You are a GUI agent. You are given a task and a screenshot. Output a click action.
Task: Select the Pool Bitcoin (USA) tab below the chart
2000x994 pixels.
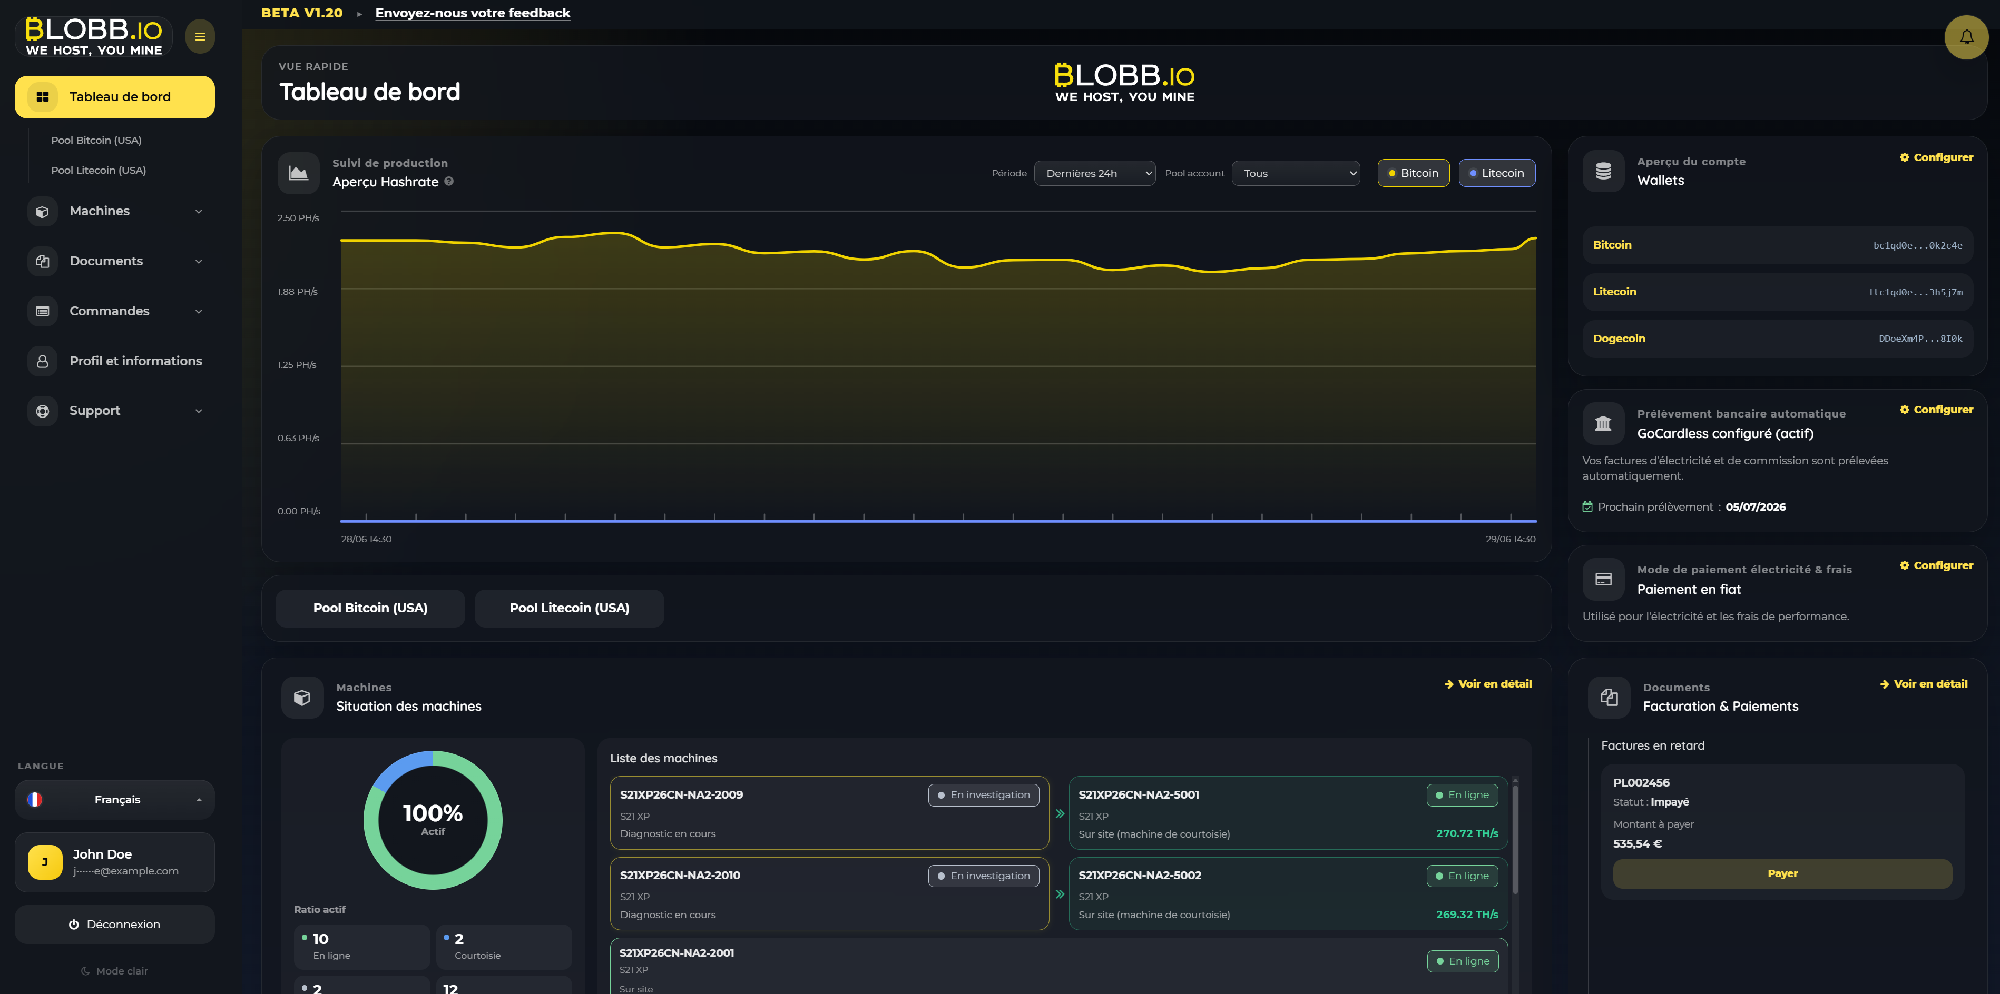[x=370, y=608]
